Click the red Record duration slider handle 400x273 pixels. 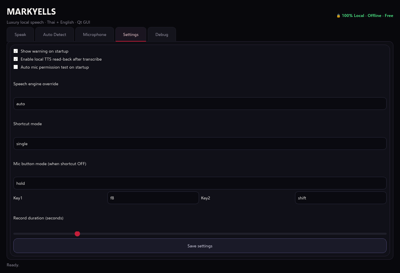pyautogui.click(x=77, y=234)
